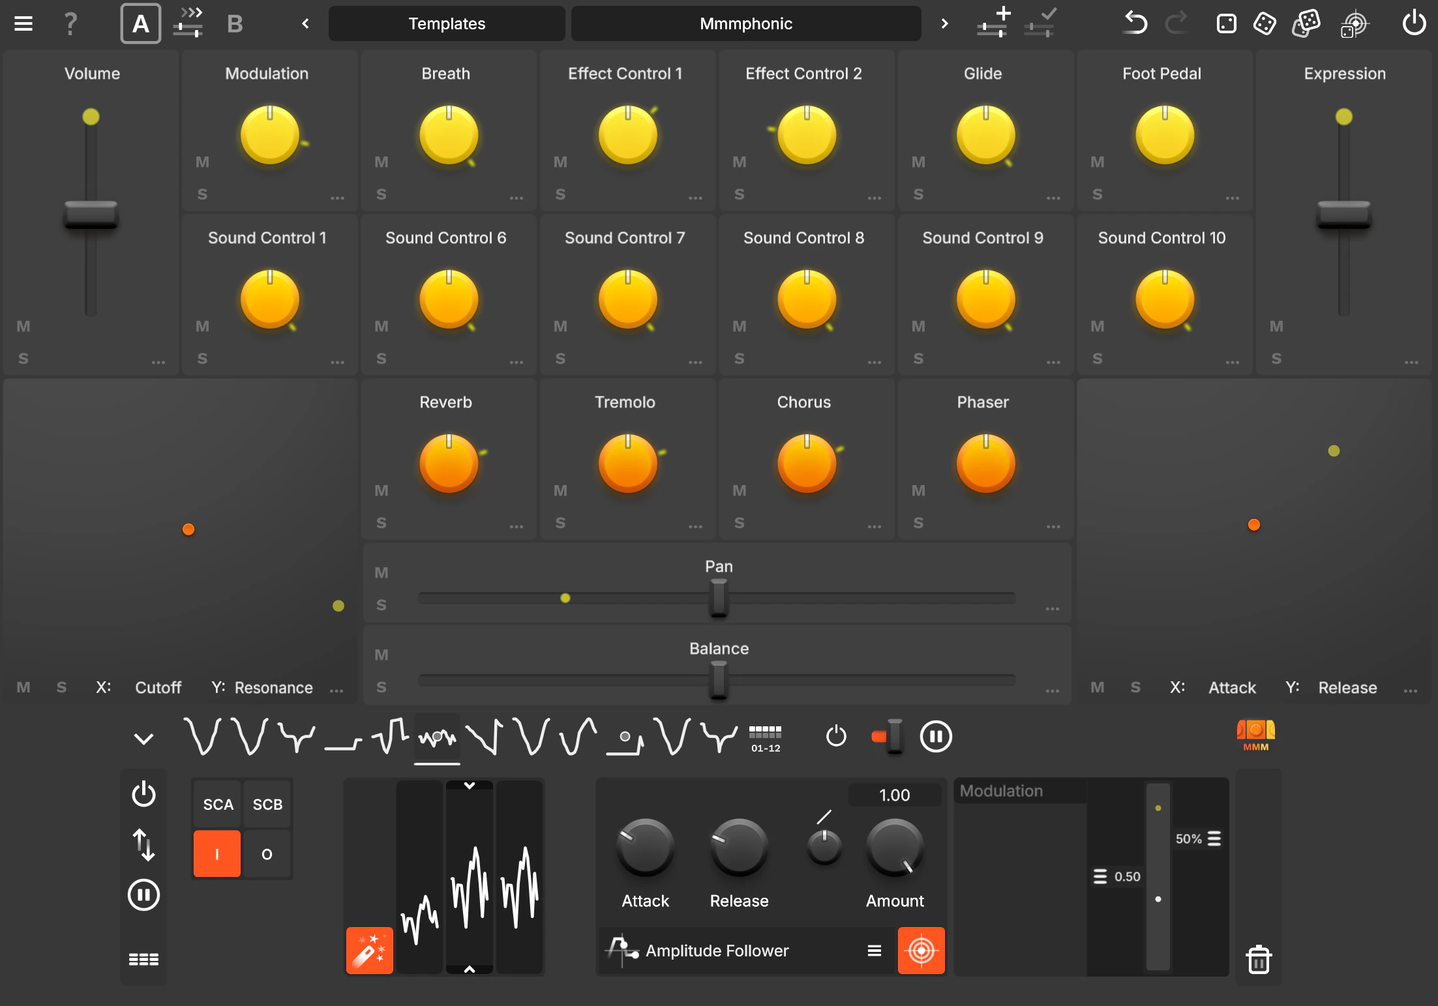The width and height of the screenshot is (1438, 1006).
Task: Click the undo arrow icon
Action: 1135,24
